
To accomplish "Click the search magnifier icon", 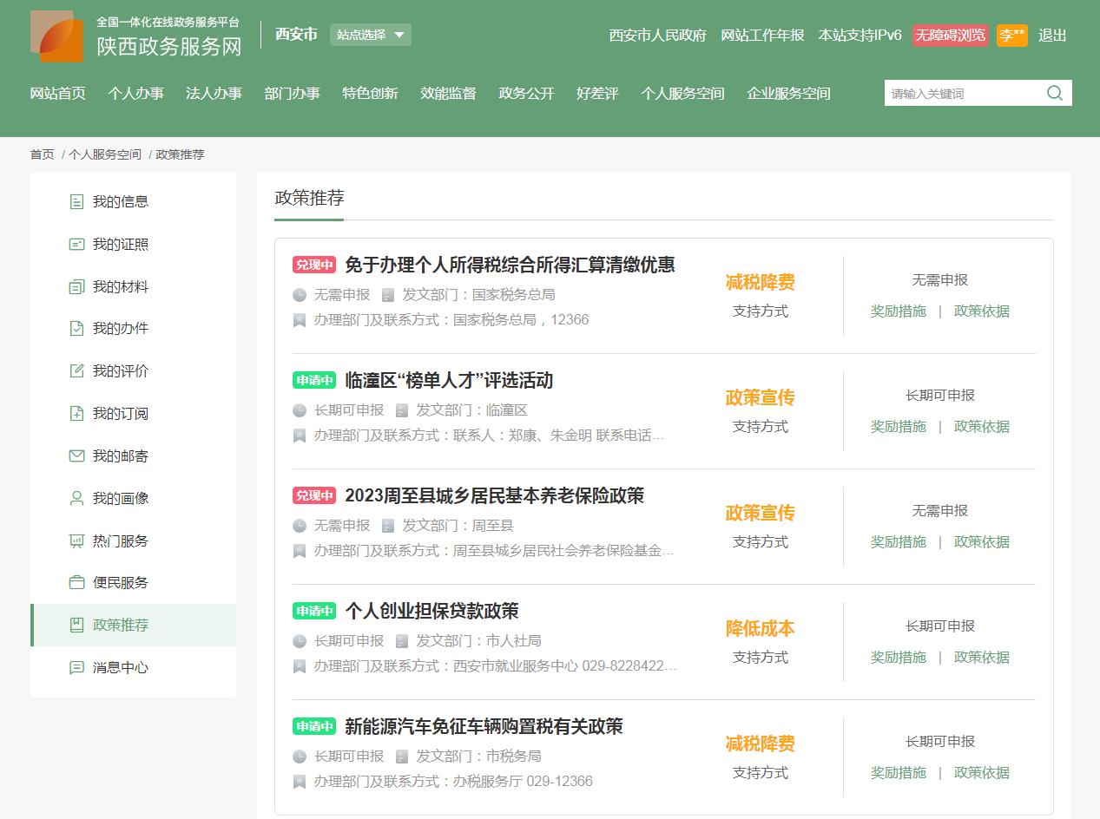I will pos(1055,93).
